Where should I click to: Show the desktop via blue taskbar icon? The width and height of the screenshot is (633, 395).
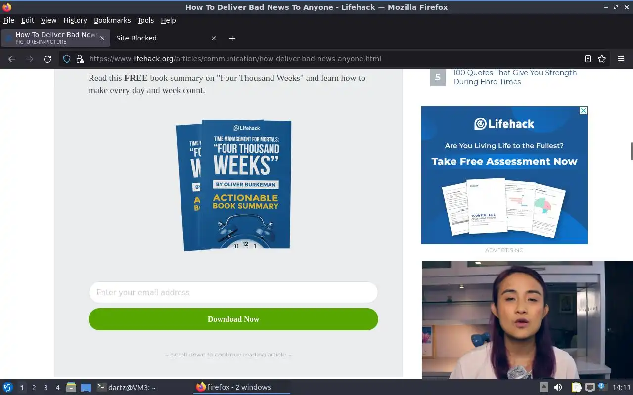click(x=86, y=388)
